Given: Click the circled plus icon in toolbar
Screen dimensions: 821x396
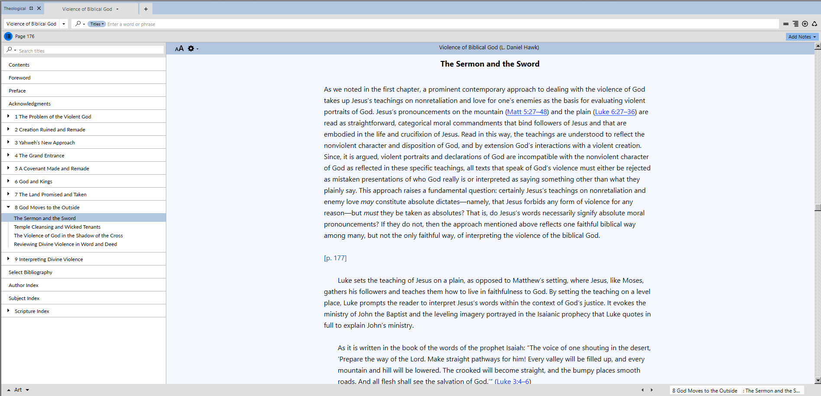Looking at the screenshot, I should [x=805, y=24].
